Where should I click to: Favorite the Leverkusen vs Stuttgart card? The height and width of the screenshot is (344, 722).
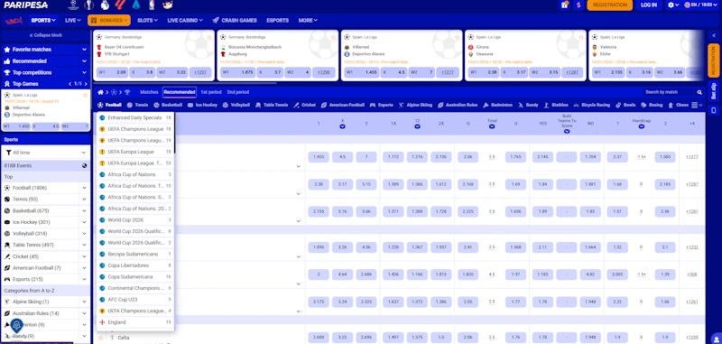[x=209, y=37]
